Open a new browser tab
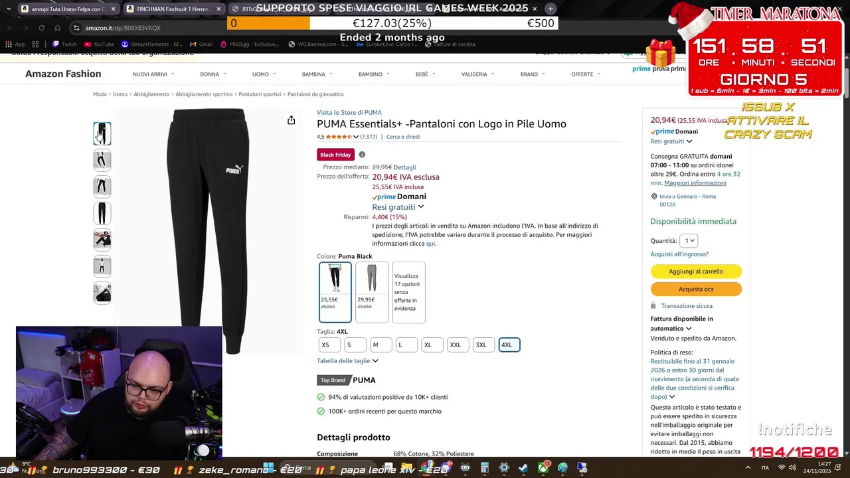The height and width of the screenshot is (478, 850). tap(551, 9)
